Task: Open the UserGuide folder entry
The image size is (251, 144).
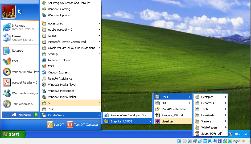Action: tap(208, 115)
